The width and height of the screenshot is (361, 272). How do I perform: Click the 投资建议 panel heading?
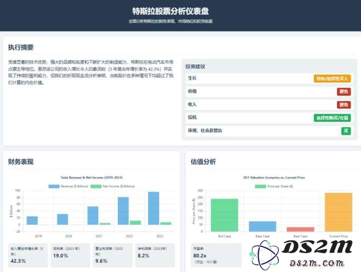coord(195,67)
